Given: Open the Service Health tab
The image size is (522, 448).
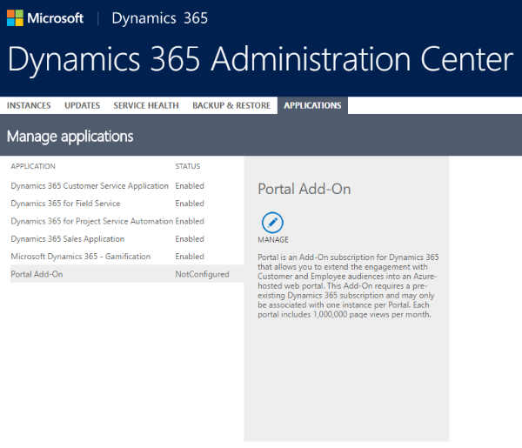Looking at the screenshot, I should pyautogui.click(x=146, y=105).
